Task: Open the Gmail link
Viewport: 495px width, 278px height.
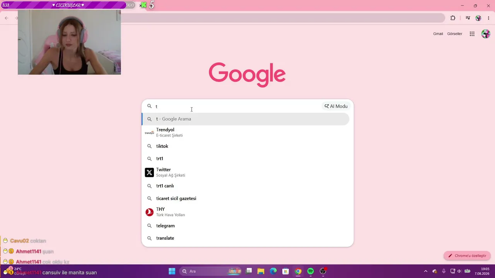Action: coord(438,34)
